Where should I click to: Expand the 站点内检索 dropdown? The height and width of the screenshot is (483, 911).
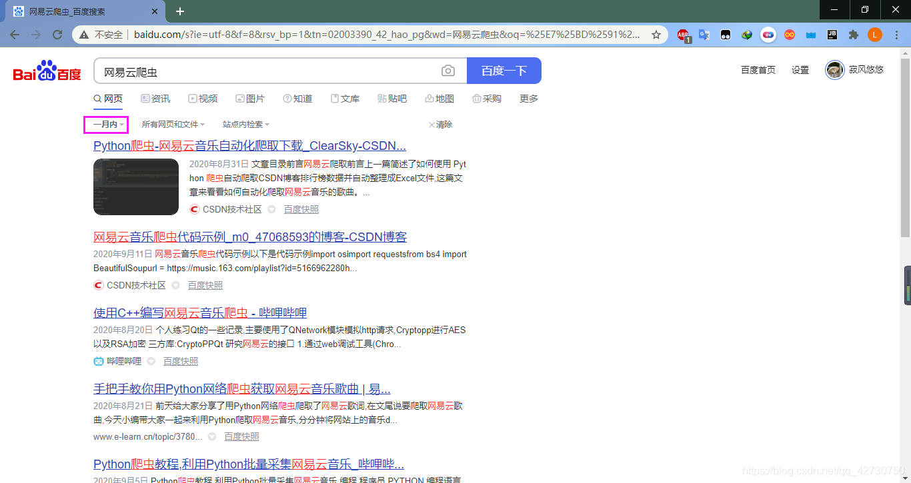point(246,125)
